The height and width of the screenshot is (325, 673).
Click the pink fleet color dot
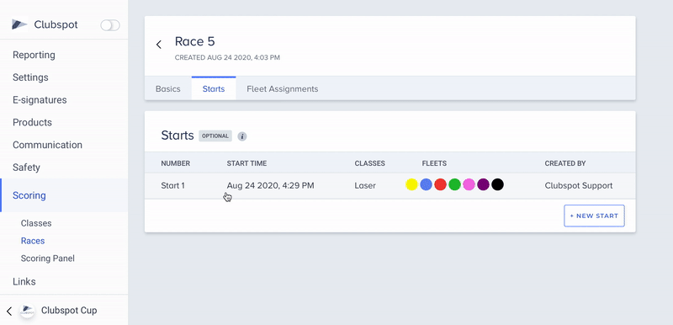point(469,185)
